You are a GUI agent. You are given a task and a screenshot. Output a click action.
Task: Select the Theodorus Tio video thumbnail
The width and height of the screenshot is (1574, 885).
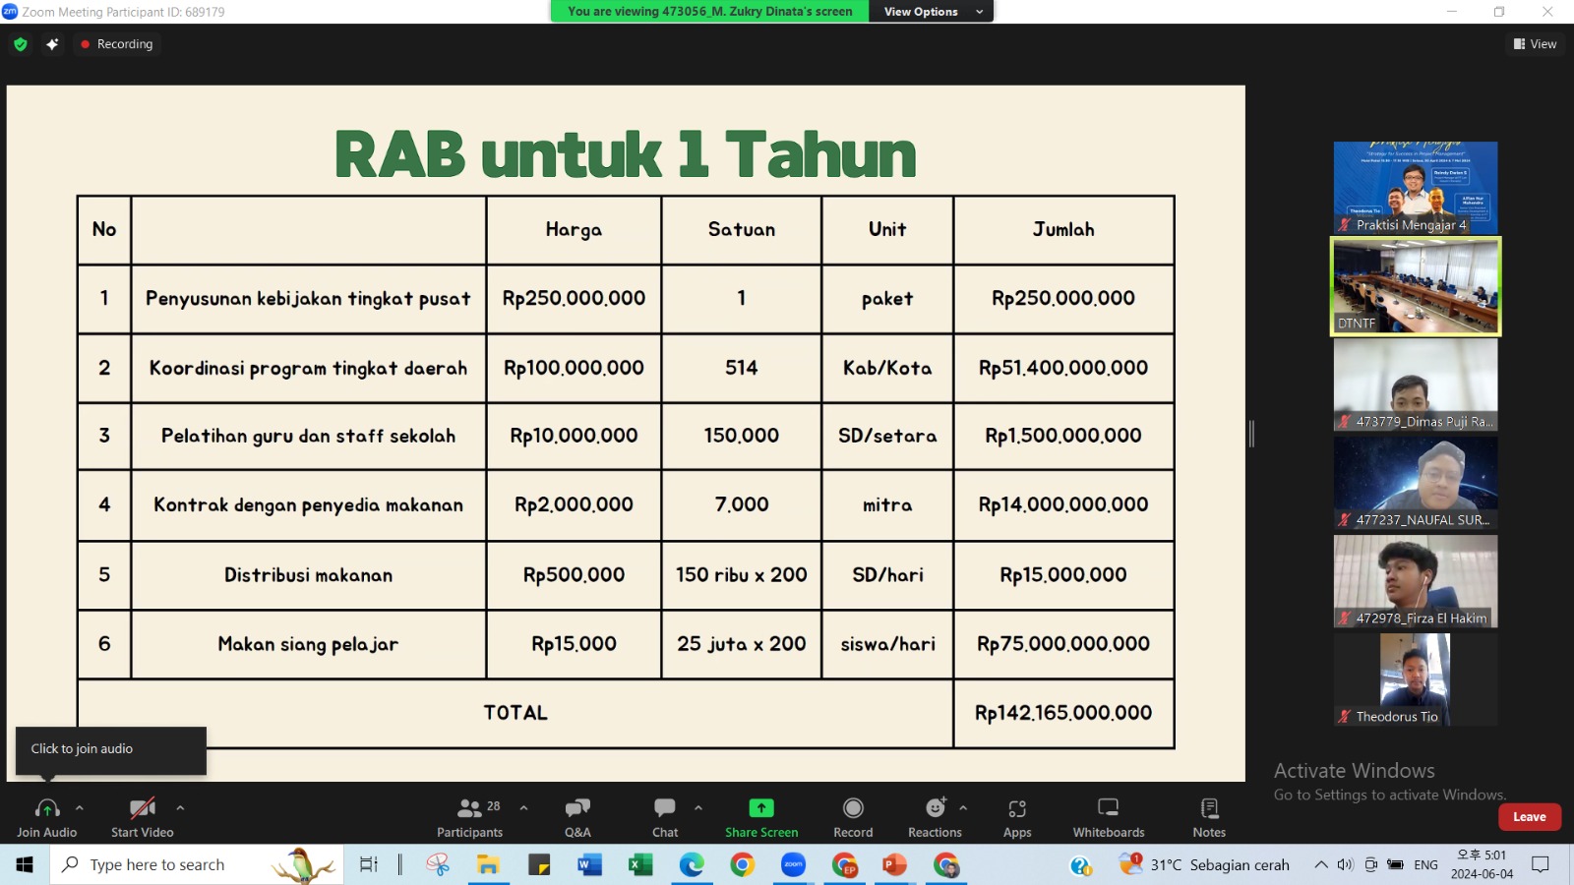pos(1416,679)
